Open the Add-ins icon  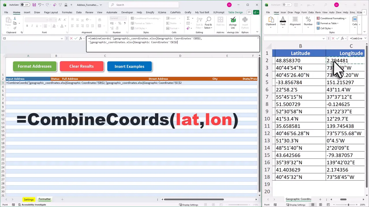pyautogui.click(x=220, y=19)
